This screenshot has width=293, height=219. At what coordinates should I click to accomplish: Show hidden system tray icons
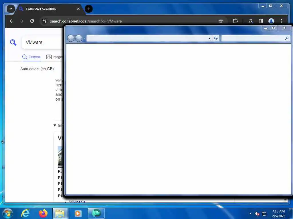tap(250, 214)
